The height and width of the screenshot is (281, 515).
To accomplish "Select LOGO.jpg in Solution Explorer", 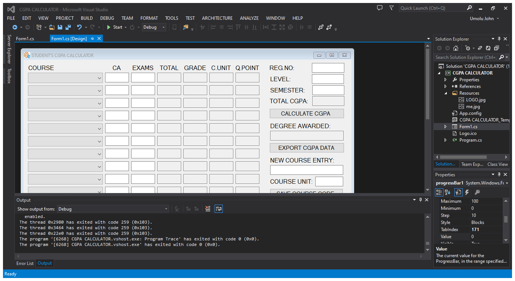I will [x=475, y=100].
